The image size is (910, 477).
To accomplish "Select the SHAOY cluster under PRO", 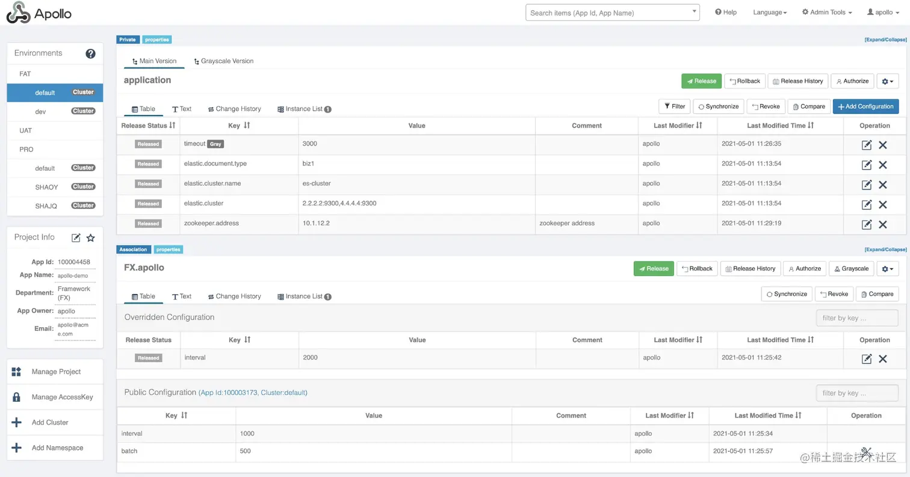I will pos(55,187).
